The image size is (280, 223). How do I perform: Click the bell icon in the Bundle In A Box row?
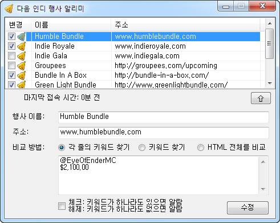pos(22,75)
